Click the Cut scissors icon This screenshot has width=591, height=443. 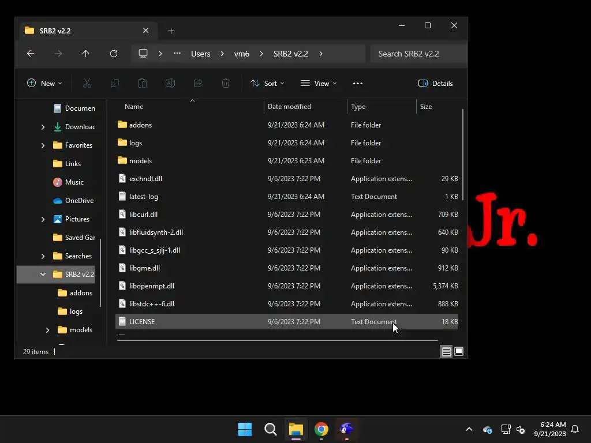pyautogui.click(x=87, y=83)
